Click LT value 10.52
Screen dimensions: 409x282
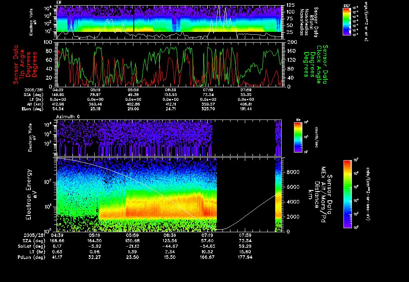coord(207,252)
